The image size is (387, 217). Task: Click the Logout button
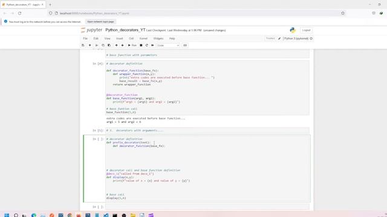click(306, 30)
